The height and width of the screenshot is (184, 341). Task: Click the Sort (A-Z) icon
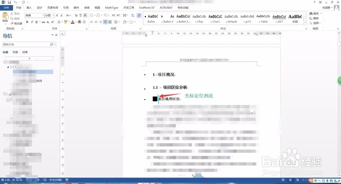click(x=133, y=15)
